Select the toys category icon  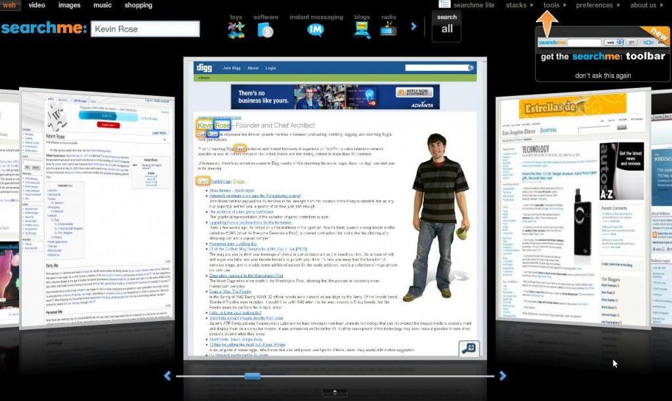(x=236, y=30)
